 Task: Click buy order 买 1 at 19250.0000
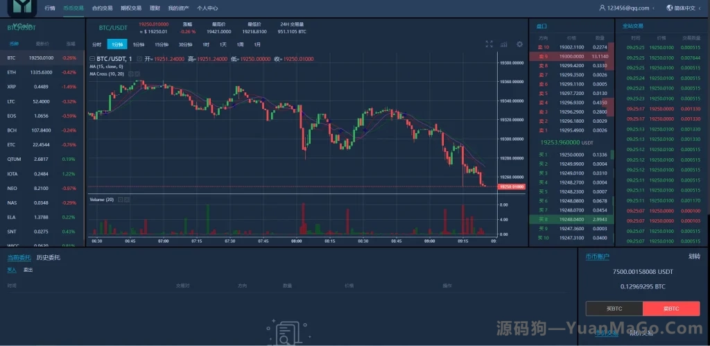(x=571, y=155)
